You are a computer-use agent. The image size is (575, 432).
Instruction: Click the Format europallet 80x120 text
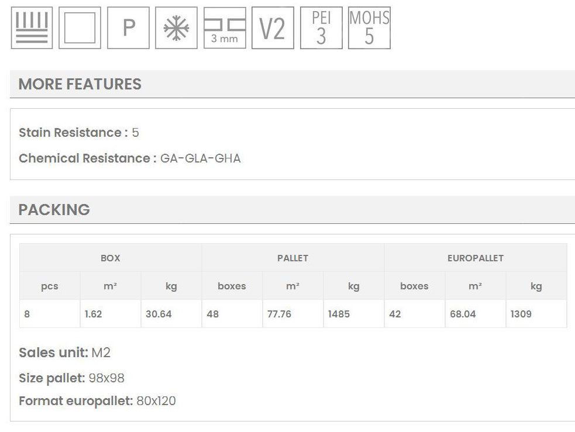(x=97, y=401)
